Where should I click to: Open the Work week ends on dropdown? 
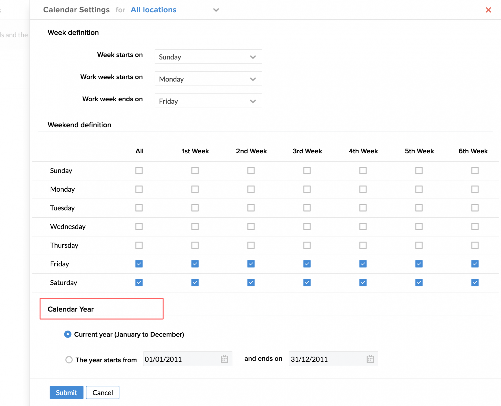tap(208, 101)
